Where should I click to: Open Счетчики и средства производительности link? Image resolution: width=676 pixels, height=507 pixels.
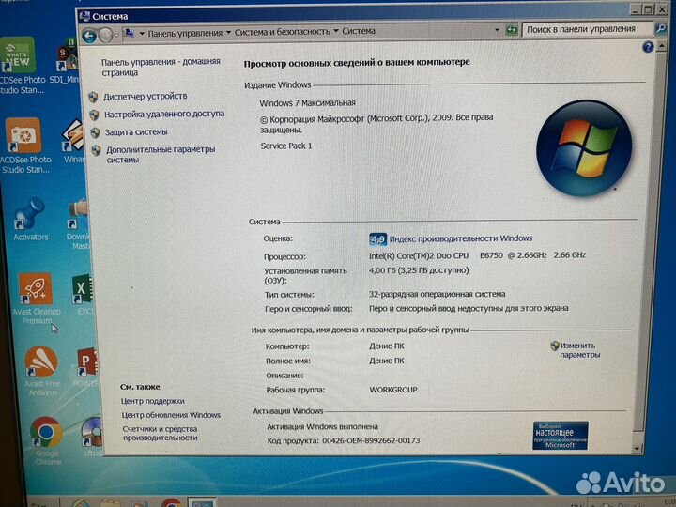pos(160,433)
